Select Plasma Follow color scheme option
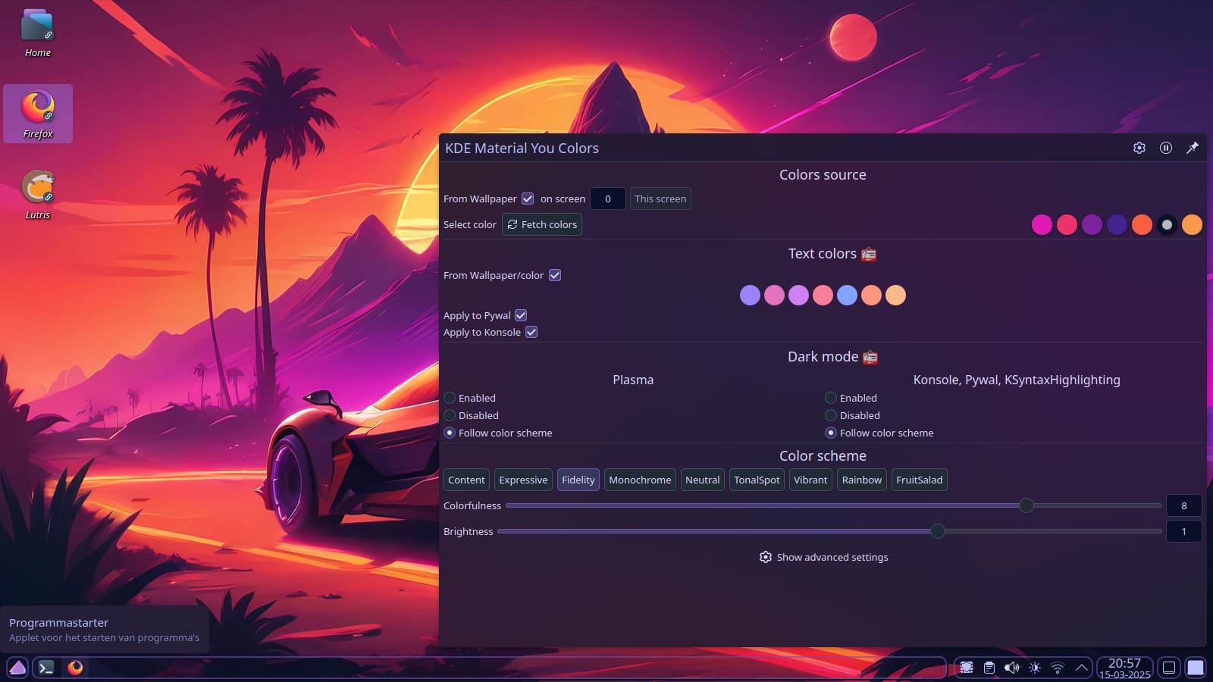 tap(450, 433)
